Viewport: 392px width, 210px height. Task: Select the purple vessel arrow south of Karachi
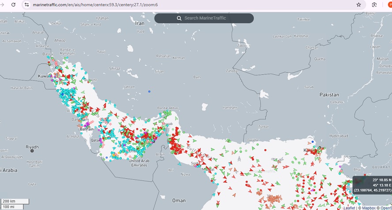[339, 166]
